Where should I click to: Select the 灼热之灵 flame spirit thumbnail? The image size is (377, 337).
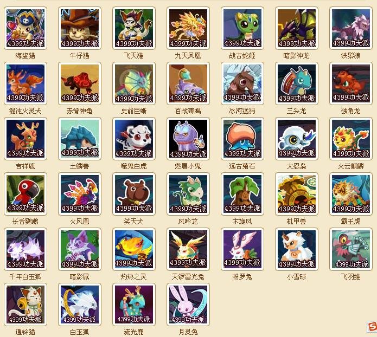134,249
